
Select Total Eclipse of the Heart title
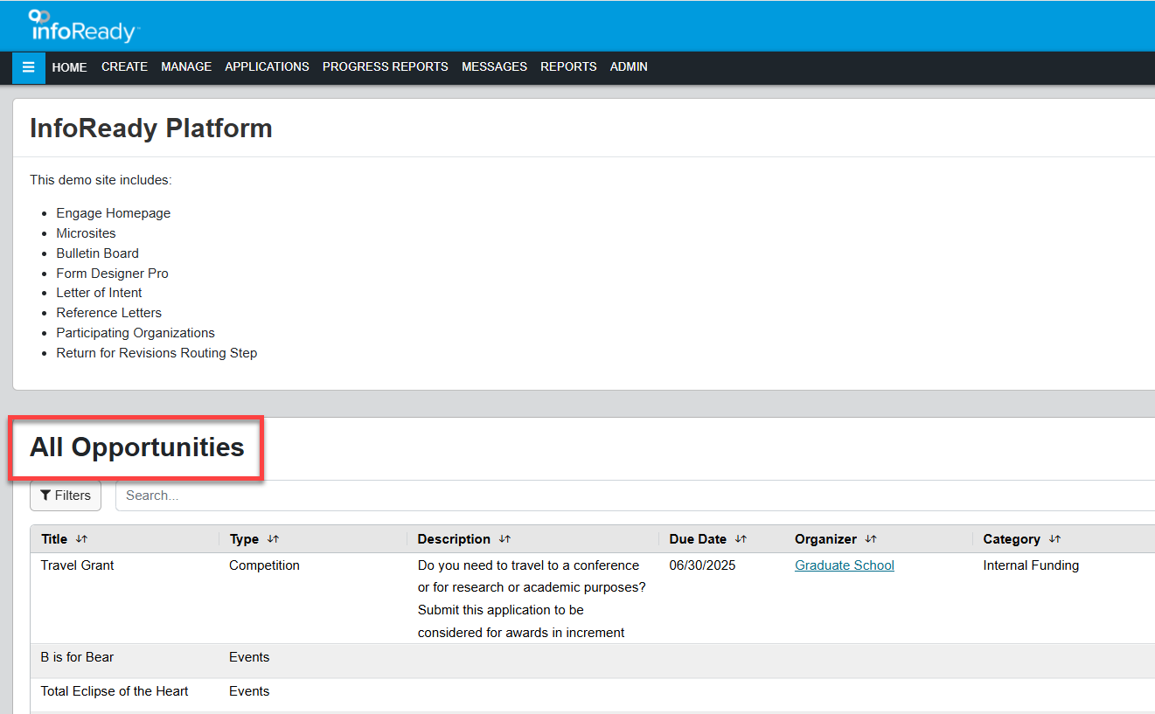(x=115, y=691)
